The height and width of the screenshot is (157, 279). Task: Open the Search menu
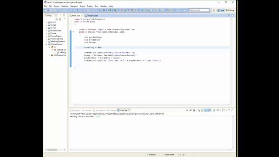pyautogui.click(x=82, y=6)
